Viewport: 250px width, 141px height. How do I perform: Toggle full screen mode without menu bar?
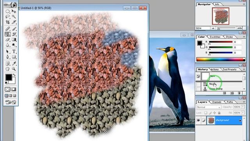tap(14, 96)
